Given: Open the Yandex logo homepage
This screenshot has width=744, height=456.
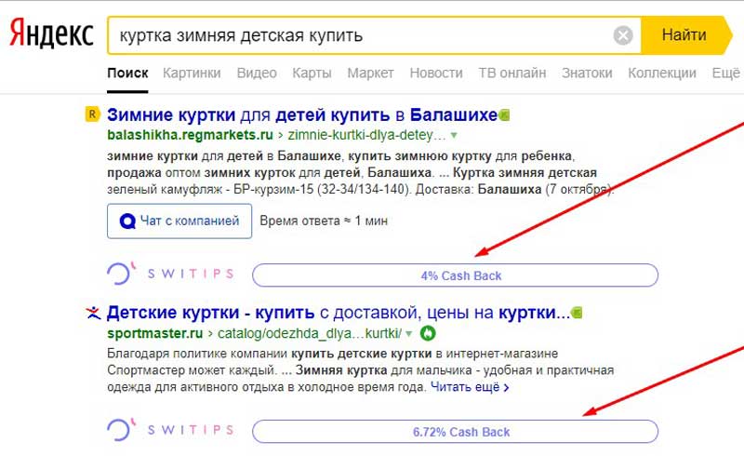Looking at the screenshot, I should point(52,34).
